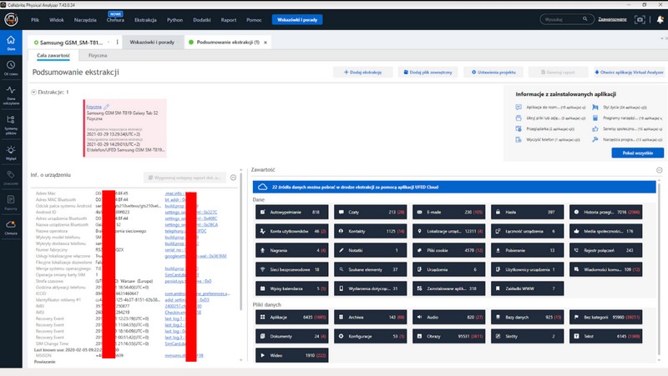This screenshot has width=668, height=376.
Task: Click the Styl życia installed apps entry
Action: click(620, 108)
